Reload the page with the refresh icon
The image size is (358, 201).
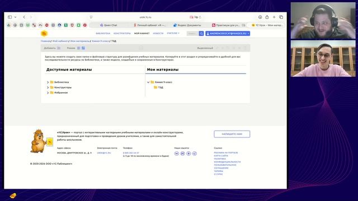pos(200,17)
